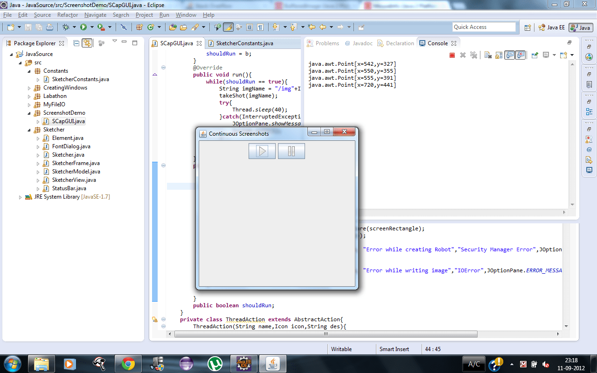This screenshot has height=373, width=597.
Task: Toggle Mark Occurrences in the toolbar
Action: [229, 27]
